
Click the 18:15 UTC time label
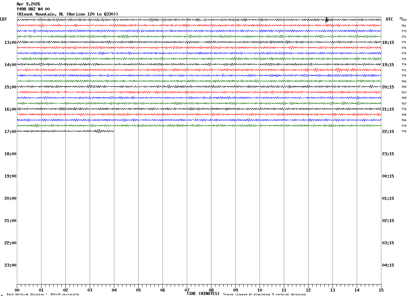388,43
